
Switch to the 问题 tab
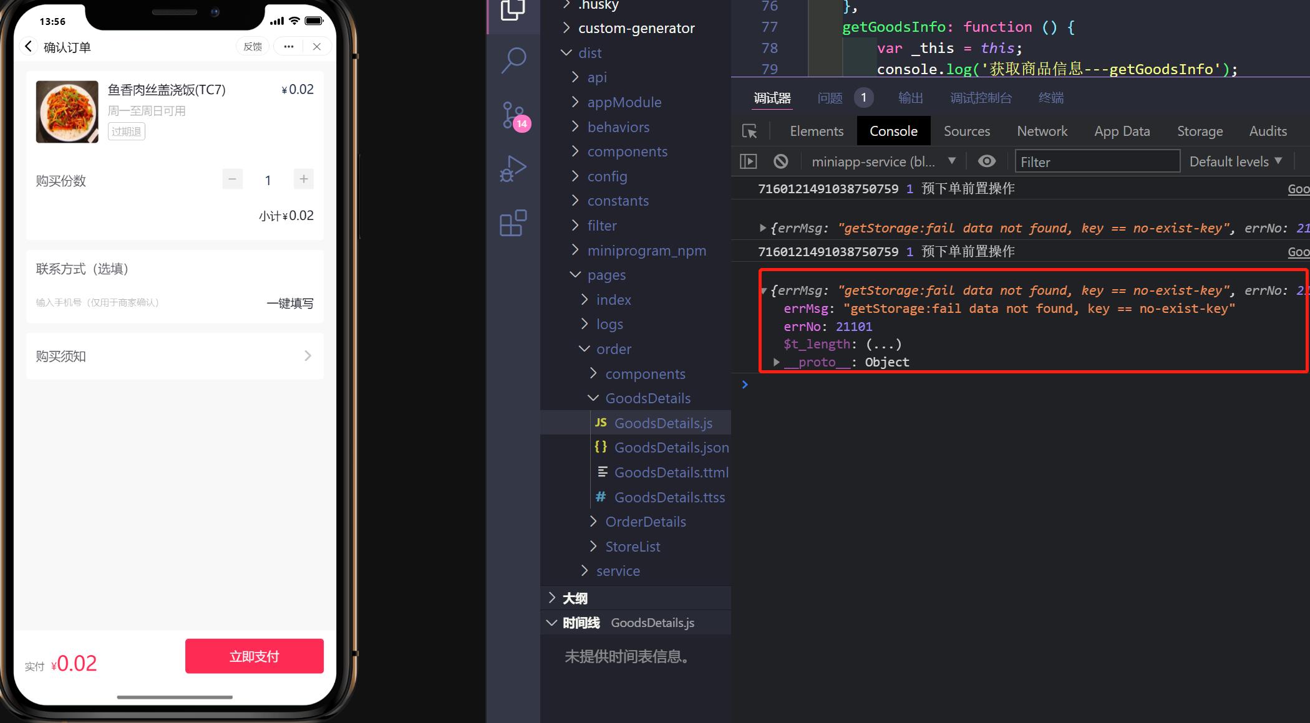(830, 98)
